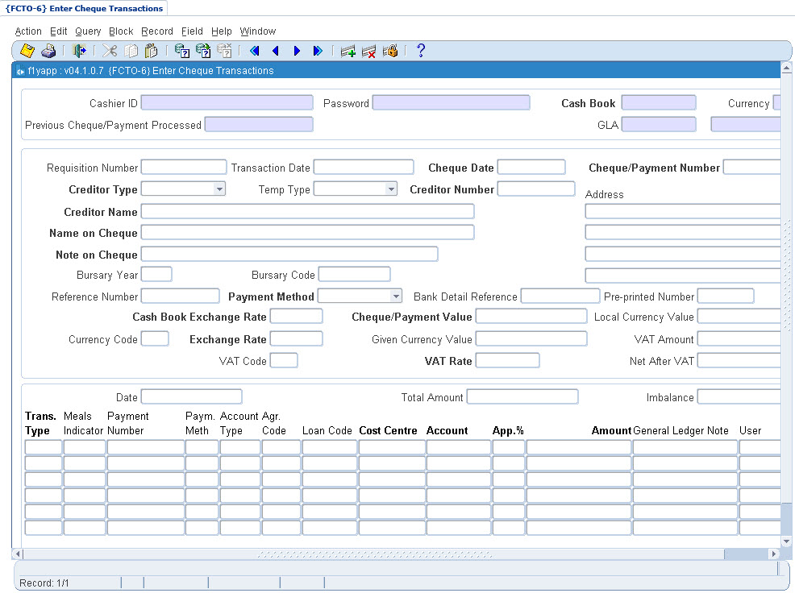Image resolution: width=795 pixels, height=593 pixels.
Task: Open help with question mark icon
Action: (x=420, y=51)
